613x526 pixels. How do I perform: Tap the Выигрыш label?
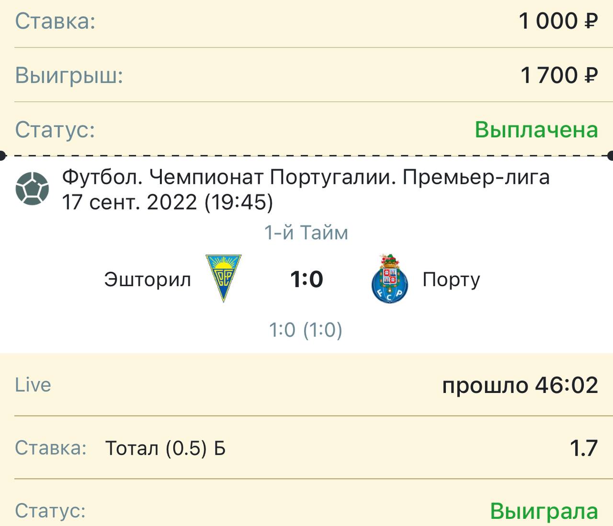[69, 76]
